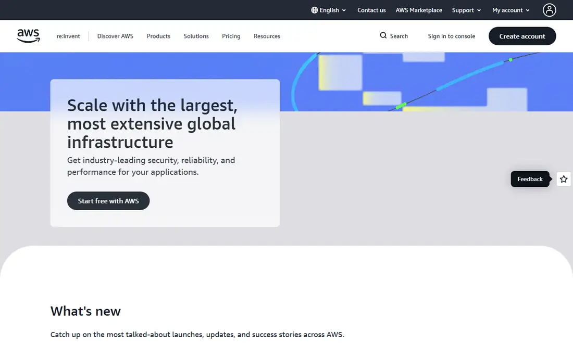The height and width of the screenshot is (358, 573).
Task: Click the What's new heading
Action: click(85, 311)
